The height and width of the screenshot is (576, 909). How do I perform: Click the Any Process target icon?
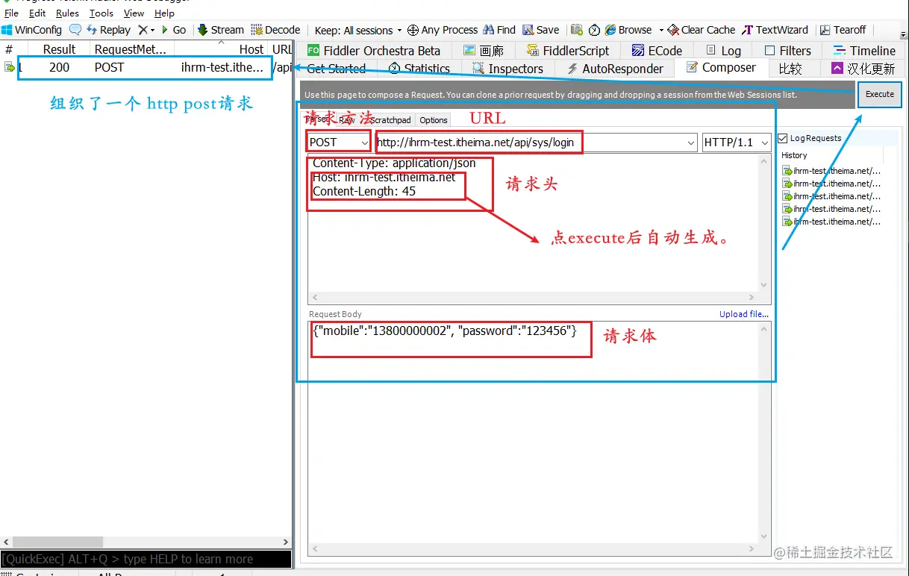(412, 30)
